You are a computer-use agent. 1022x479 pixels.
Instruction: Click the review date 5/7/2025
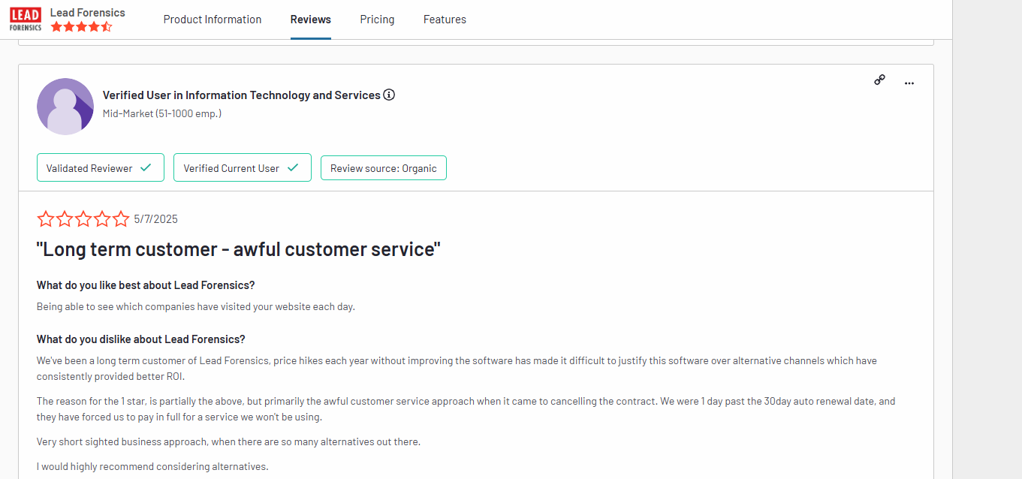[x=156, y=219]
